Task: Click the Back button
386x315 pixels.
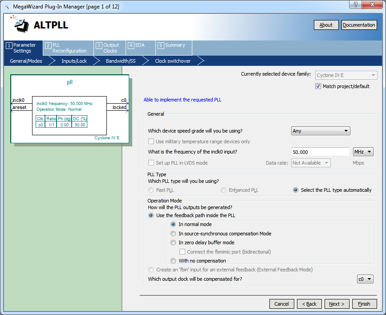Action: 309,304
